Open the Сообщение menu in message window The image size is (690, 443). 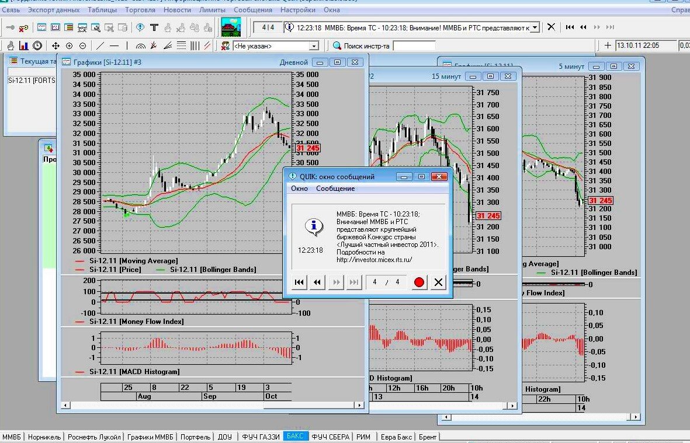pos(335,189)
